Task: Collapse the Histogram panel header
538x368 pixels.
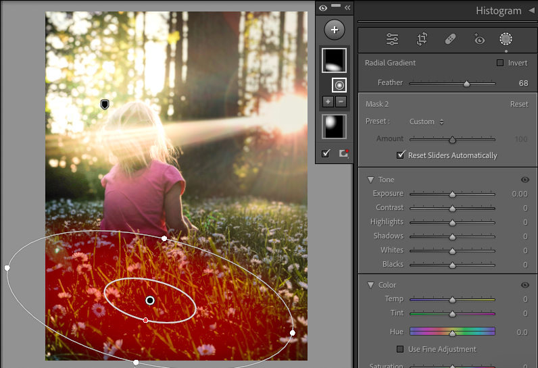Action: click(531, 10)
